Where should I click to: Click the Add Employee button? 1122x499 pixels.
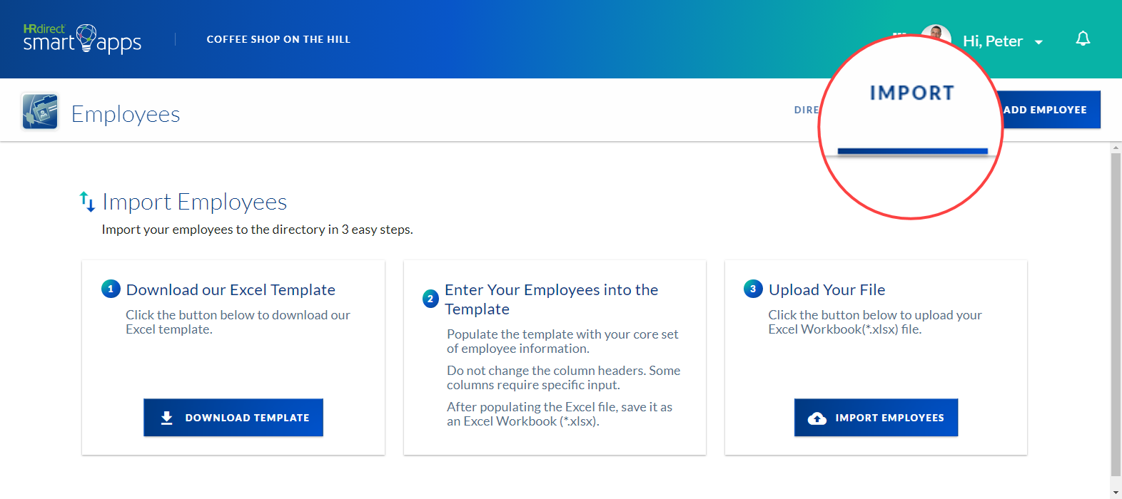click(1048, 110)
